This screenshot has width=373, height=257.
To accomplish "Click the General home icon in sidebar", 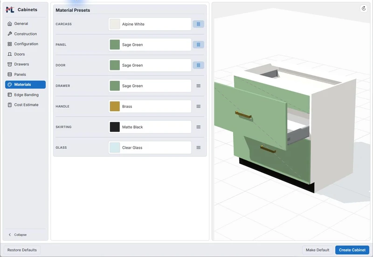I will 10,24.
